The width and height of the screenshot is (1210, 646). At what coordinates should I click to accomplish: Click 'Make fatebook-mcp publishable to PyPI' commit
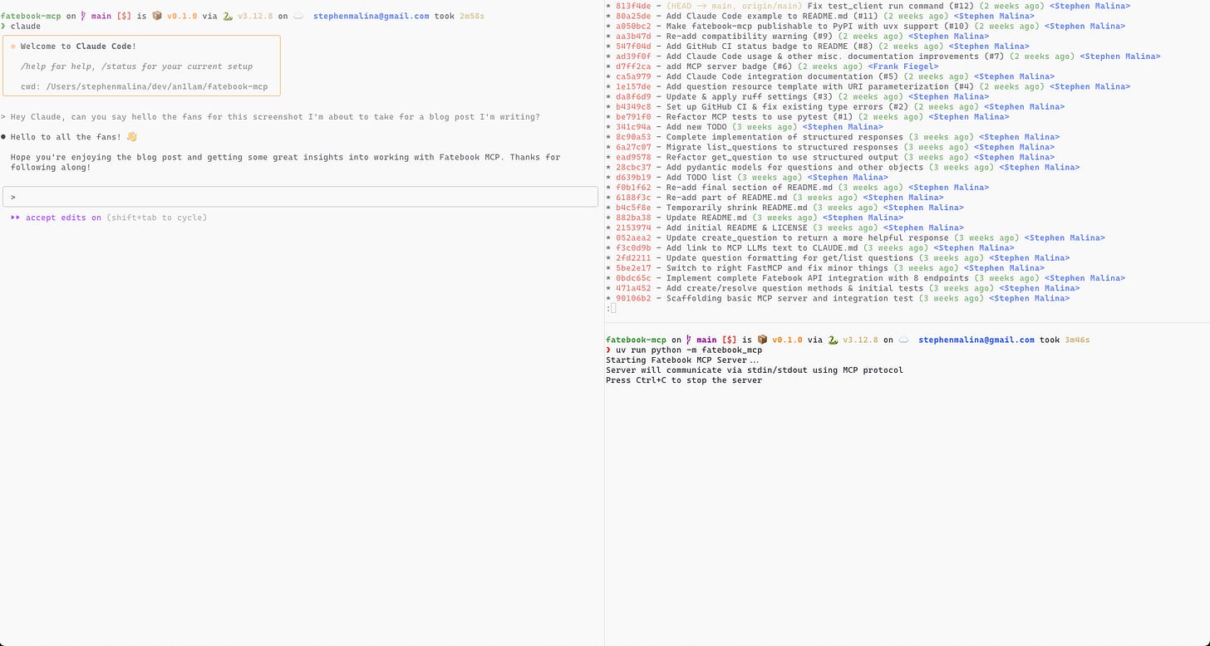(x=818, y=26)
